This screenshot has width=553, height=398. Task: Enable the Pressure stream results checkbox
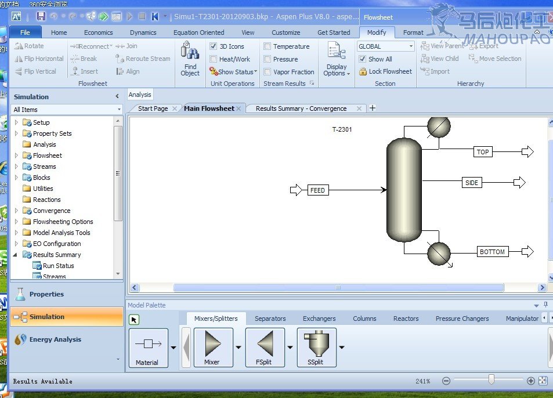click(268, 59)
